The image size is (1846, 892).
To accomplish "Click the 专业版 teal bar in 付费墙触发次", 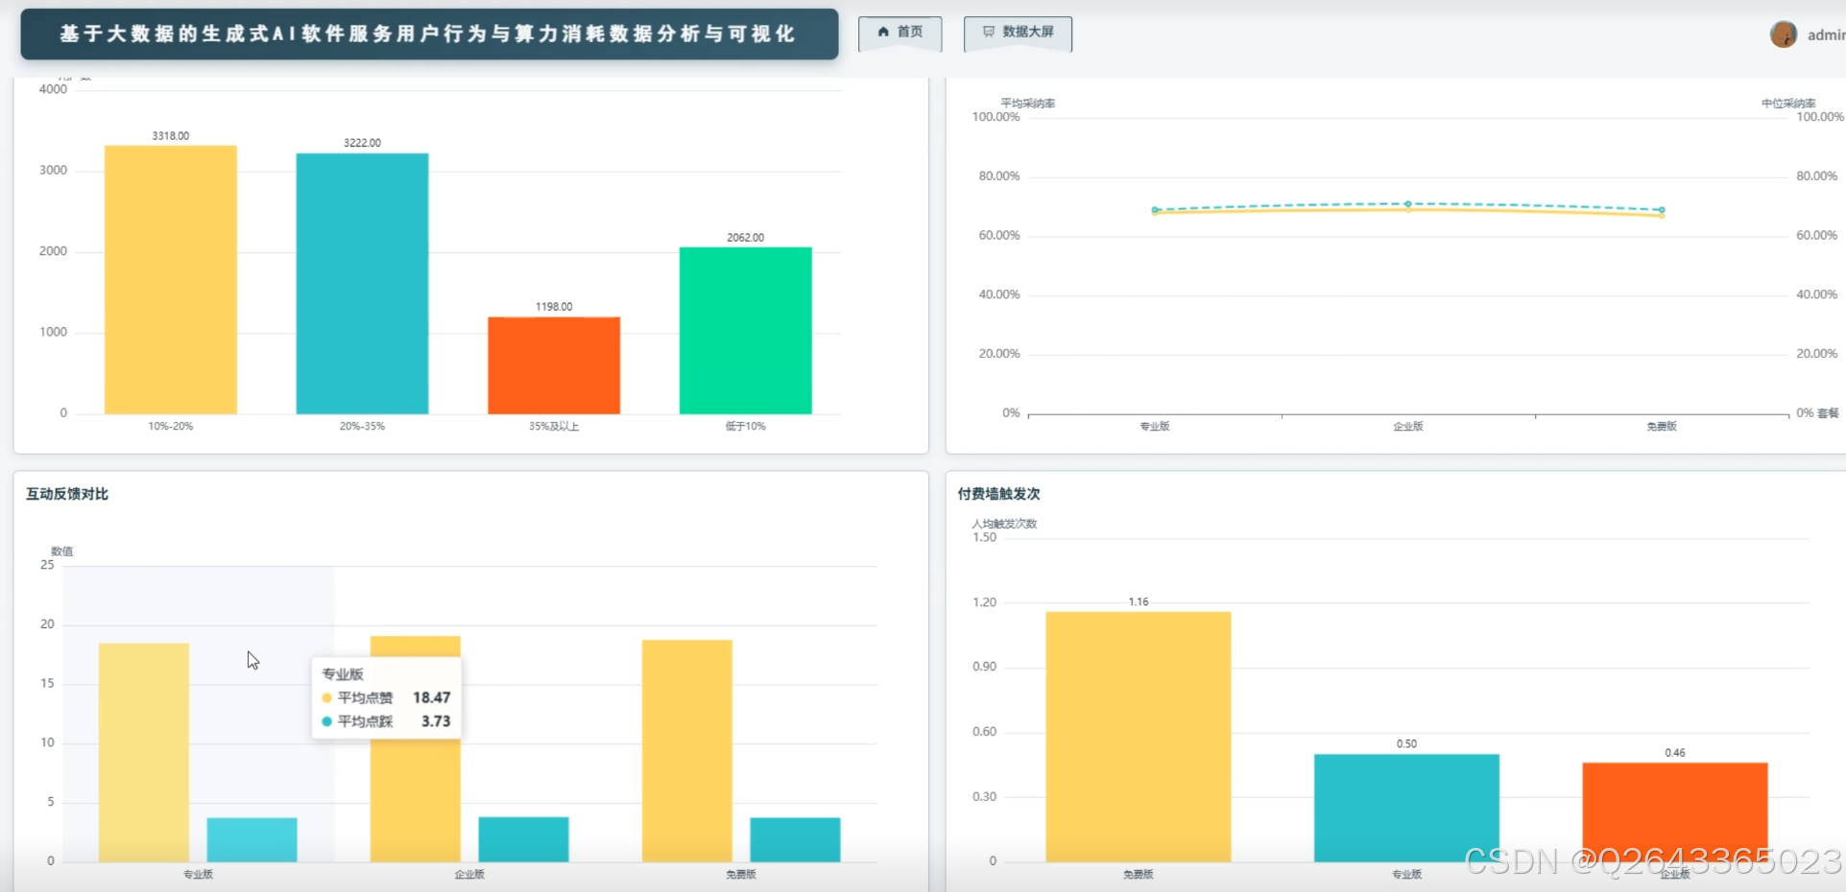I will click(x=1407, y=809).
